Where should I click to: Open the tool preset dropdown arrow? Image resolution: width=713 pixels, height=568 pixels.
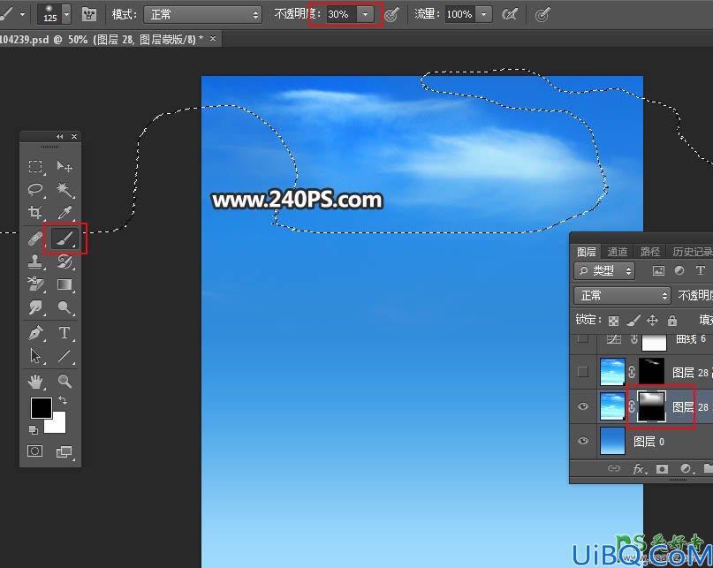pyautogui.click(x=22, y=14)
